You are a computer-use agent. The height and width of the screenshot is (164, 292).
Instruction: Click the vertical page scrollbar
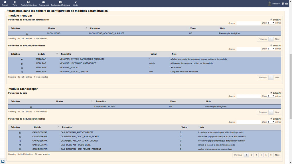pyautogui.click(x=290, y=85)
